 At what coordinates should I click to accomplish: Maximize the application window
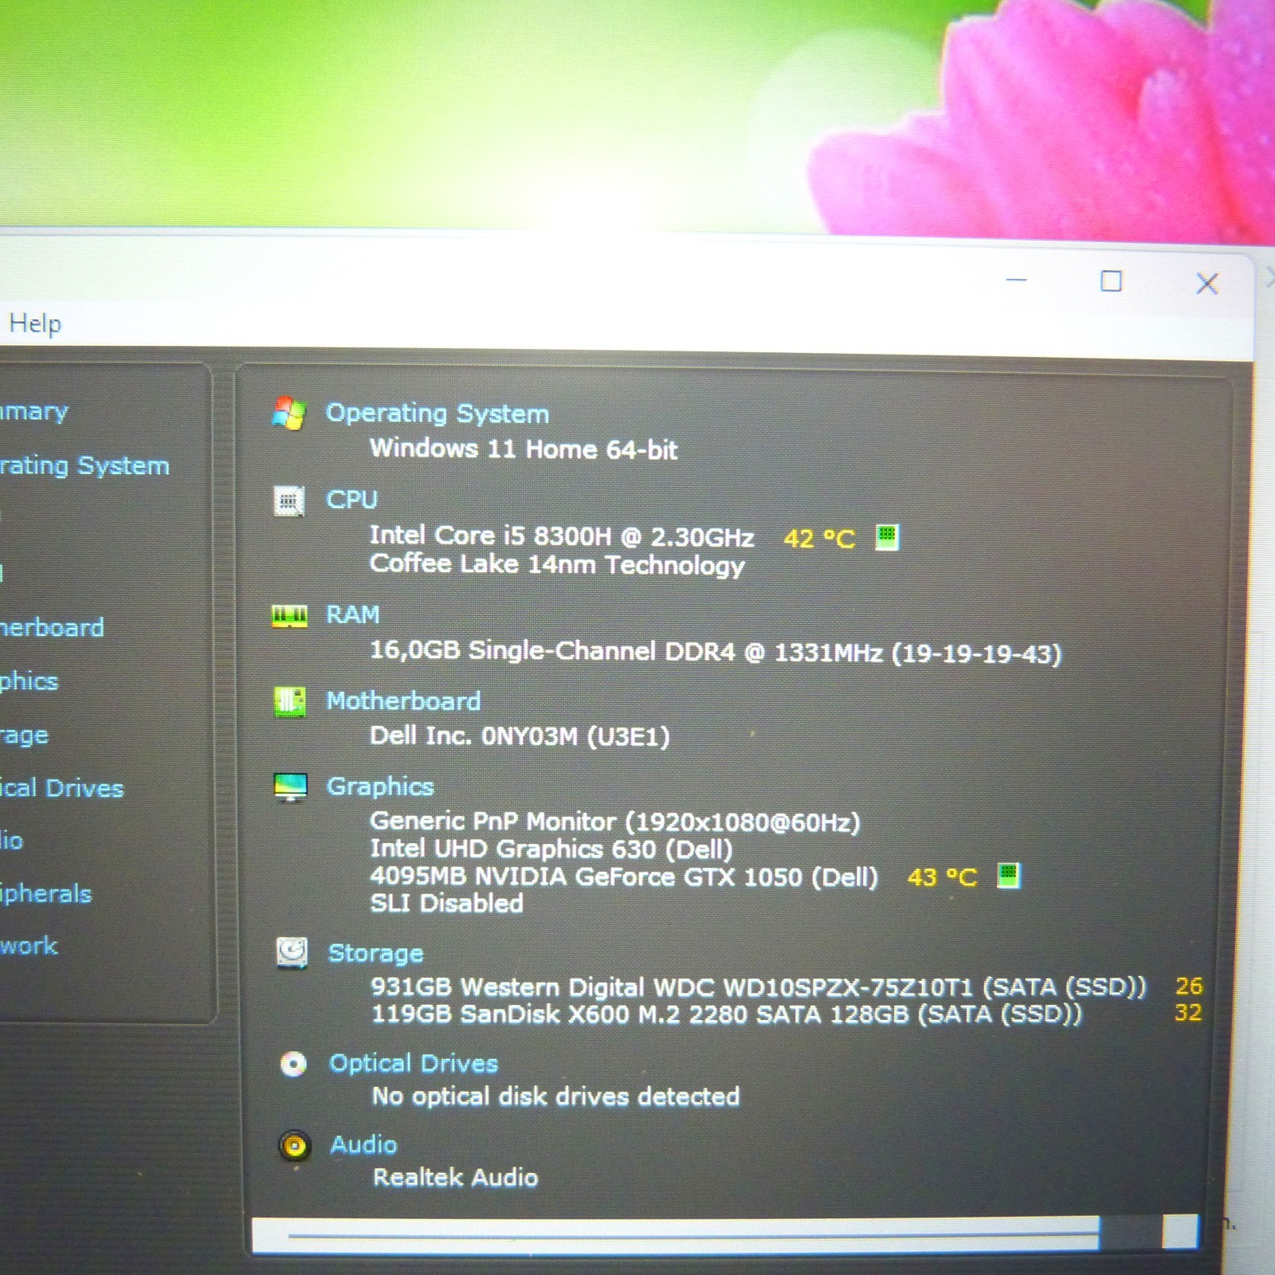point(1111,281)
